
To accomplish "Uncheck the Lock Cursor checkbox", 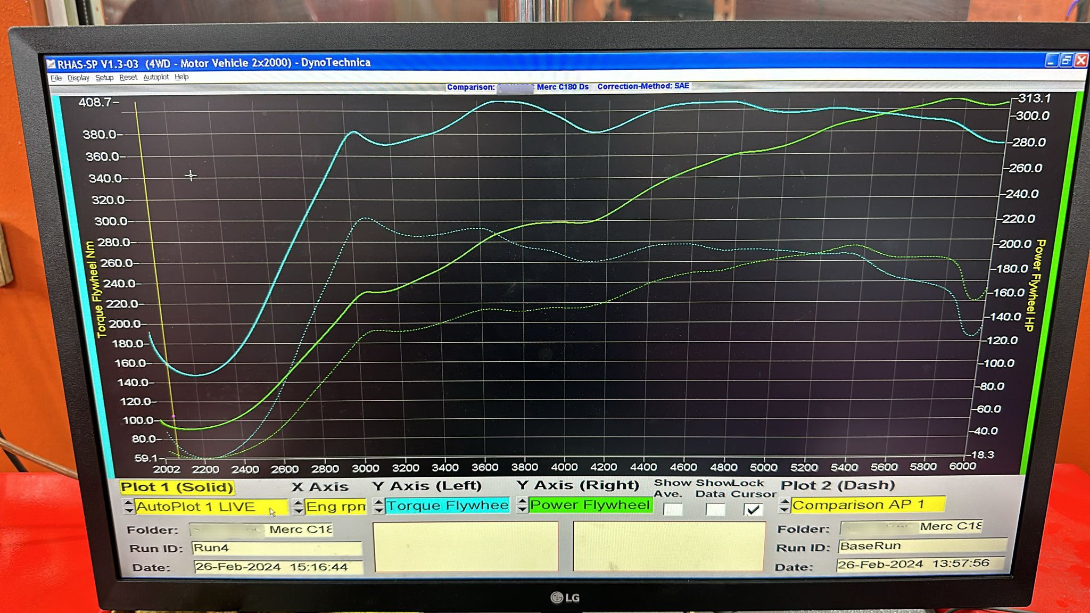I will [753, 509].
